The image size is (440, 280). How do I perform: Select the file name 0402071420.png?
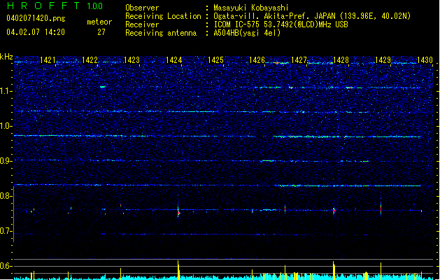tap(36, 18)
